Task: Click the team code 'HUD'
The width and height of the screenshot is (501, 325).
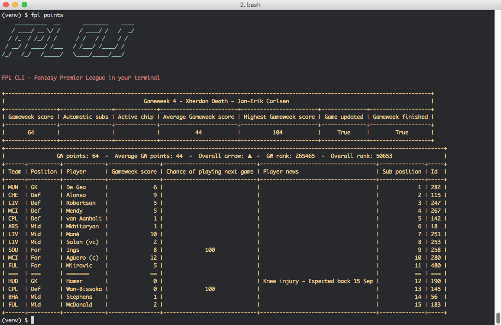Action: pyautogui.click(x=13, y=281)
